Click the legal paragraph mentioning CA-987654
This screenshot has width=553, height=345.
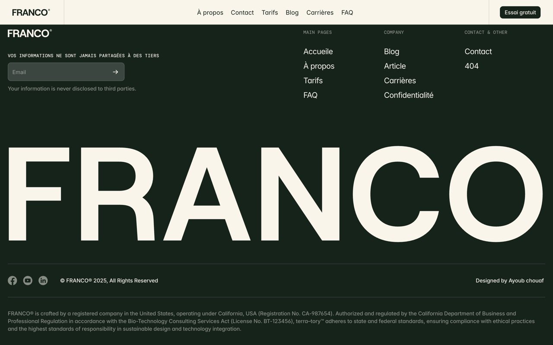pos(271,321)
